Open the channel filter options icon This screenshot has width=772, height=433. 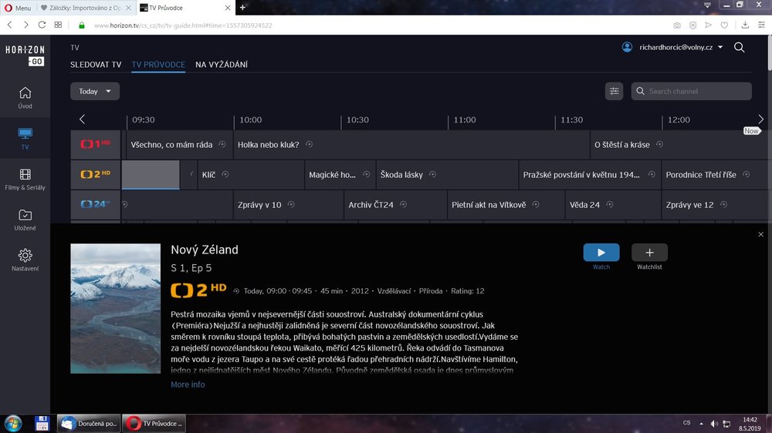(x=615, y=91)
